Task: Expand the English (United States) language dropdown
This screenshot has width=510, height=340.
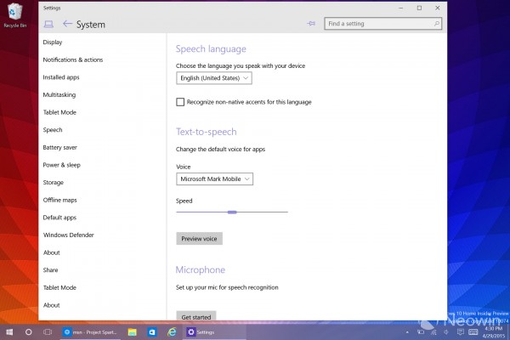Action: pos(214,78)
